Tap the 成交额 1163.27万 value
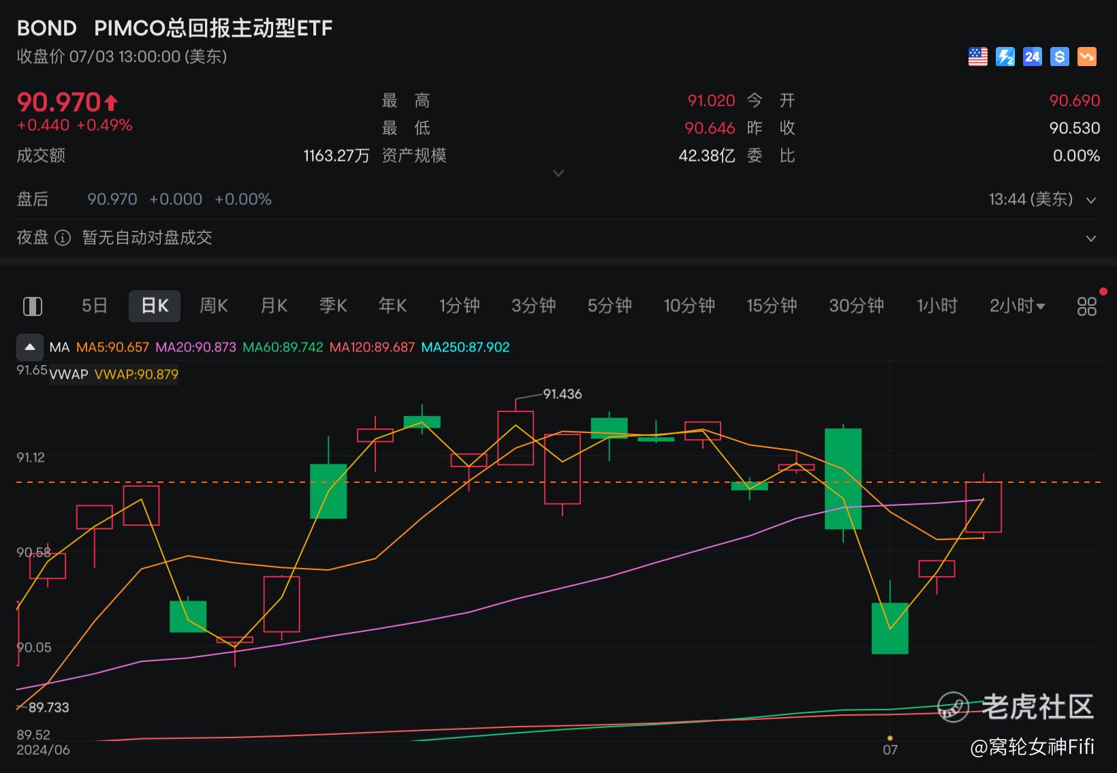The width and height of the screenshot is (1117, 773). [x=336, y=156]
